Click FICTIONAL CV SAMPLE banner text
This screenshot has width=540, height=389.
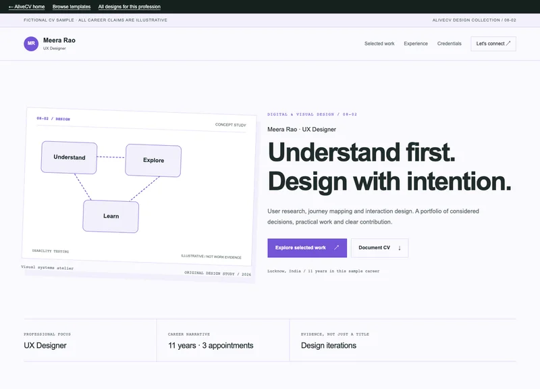click(x=95, y=20)
